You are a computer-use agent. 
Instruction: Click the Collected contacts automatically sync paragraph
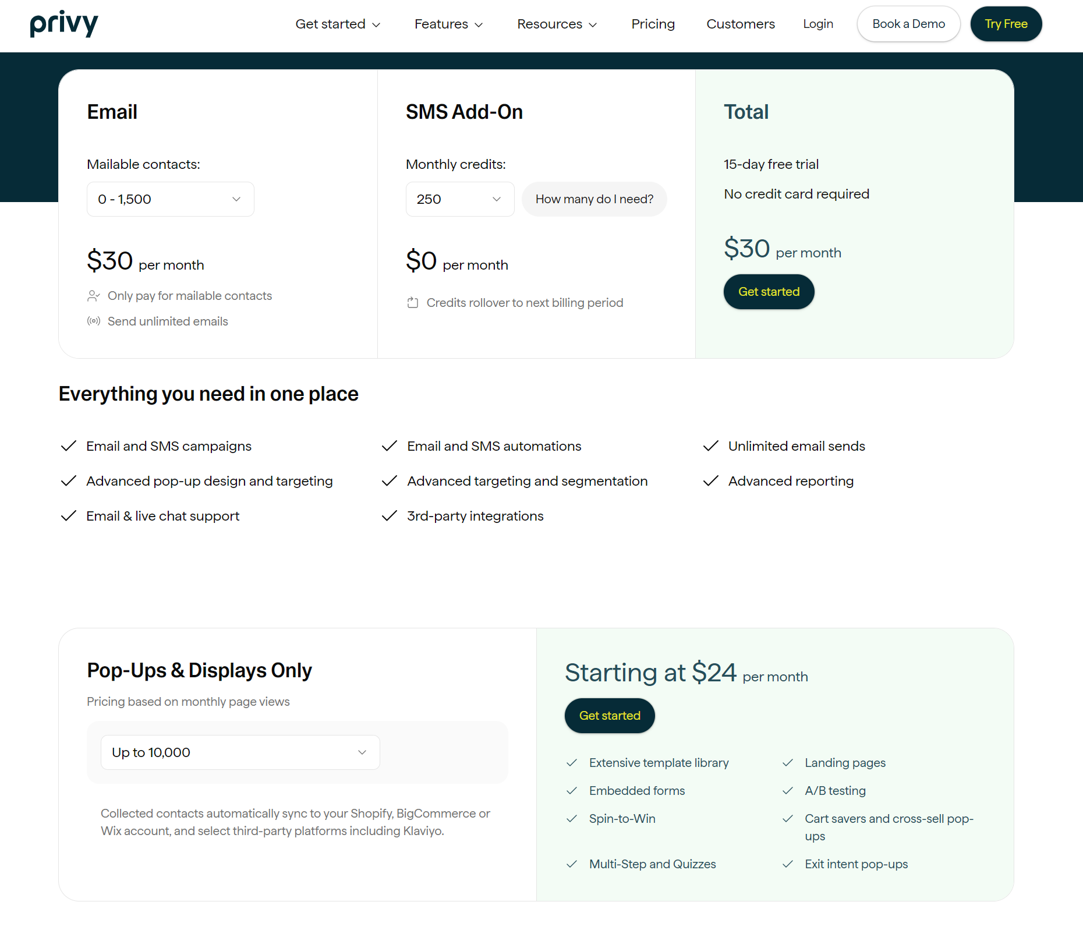pos(296,822)
